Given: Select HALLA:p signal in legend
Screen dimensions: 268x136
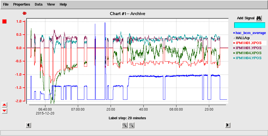Looking at the screenshot, I should tap(242, 38).
